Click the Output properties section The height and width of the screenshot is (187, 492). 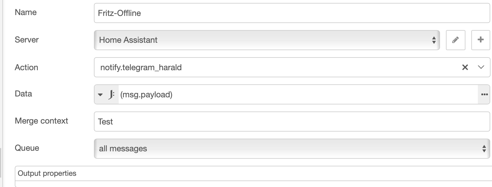(x=47, y=173)
